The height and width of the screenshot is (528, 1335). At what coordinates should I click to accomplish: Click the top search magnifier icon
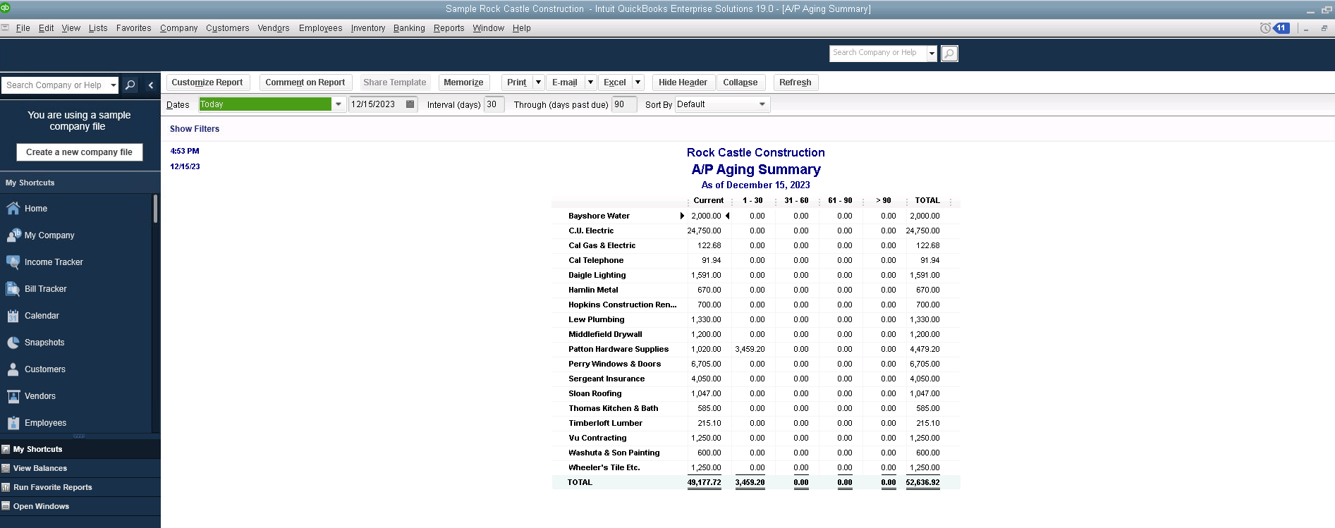tap(949, 54)
